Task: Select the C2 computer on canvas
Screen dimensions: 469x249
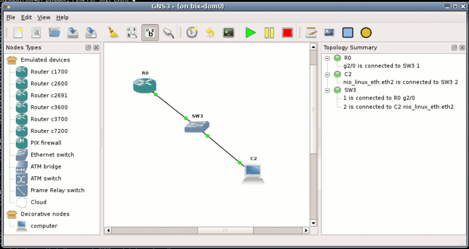Action: [x=253, y=173]
